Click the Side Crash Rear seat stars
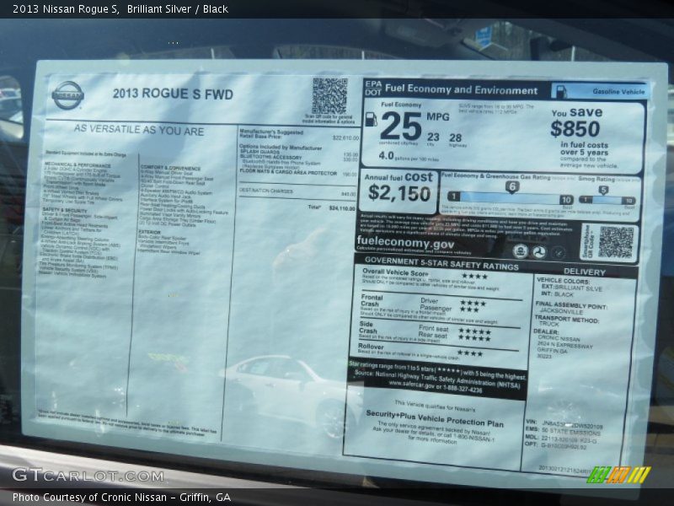The width and height of the screenshot is (674, 506). [x=474, y=338]
